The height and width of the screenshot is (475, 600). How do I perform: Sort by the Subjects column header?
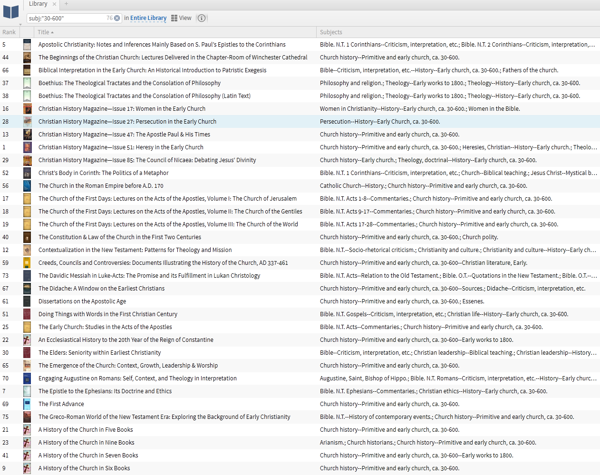pos(331,32)
